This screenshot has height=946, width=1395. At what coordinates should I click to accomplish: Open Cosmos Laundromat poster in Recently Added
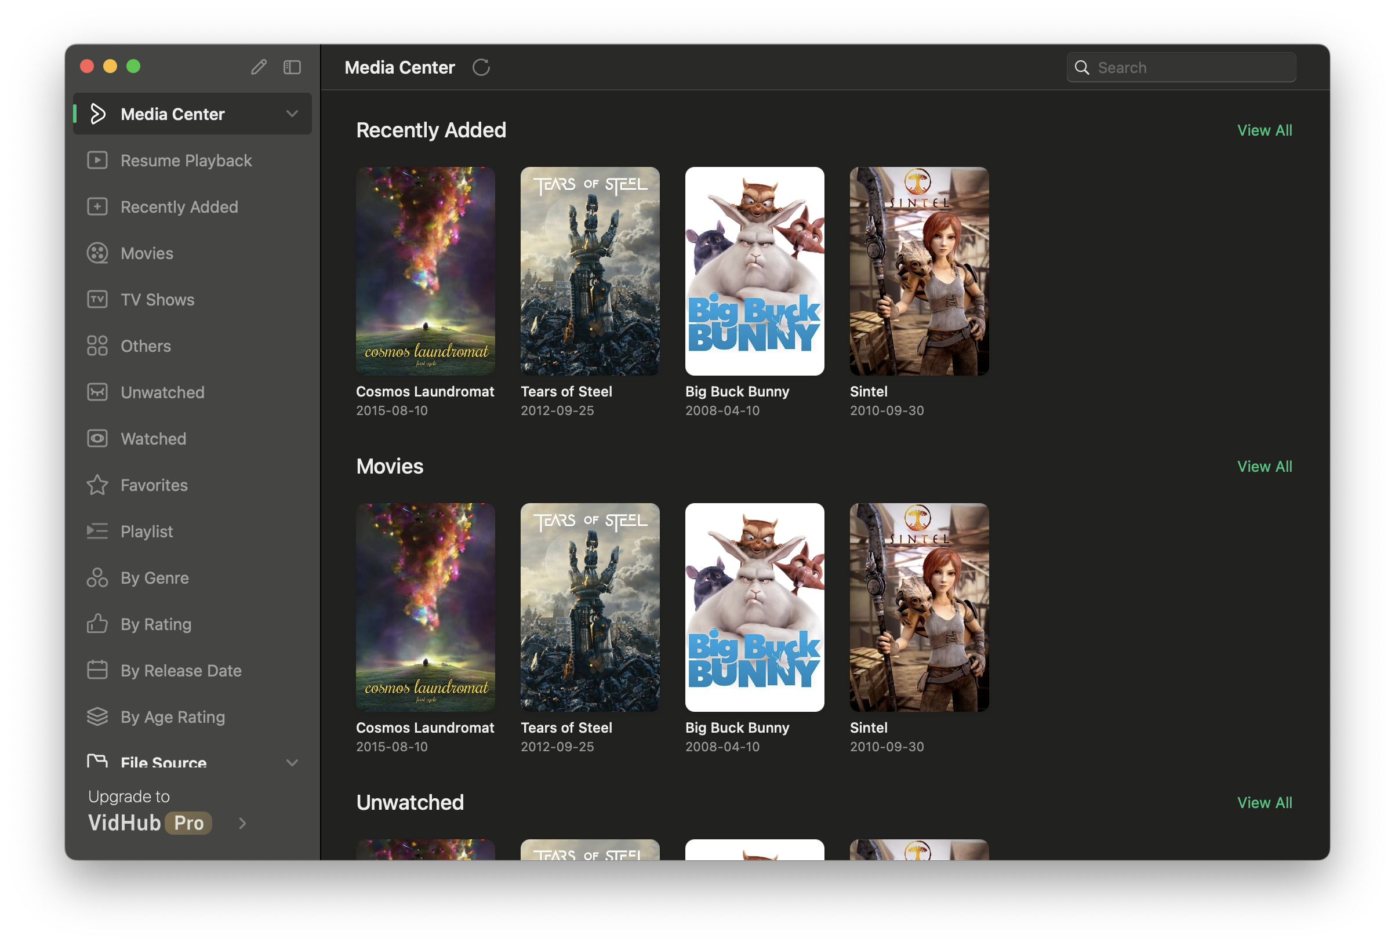[425, 271]
